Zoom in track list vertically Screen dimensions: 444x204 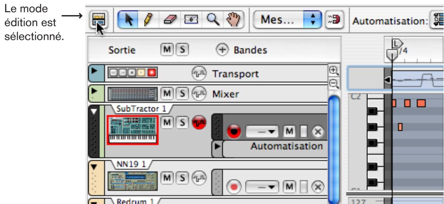pos(334,70)
